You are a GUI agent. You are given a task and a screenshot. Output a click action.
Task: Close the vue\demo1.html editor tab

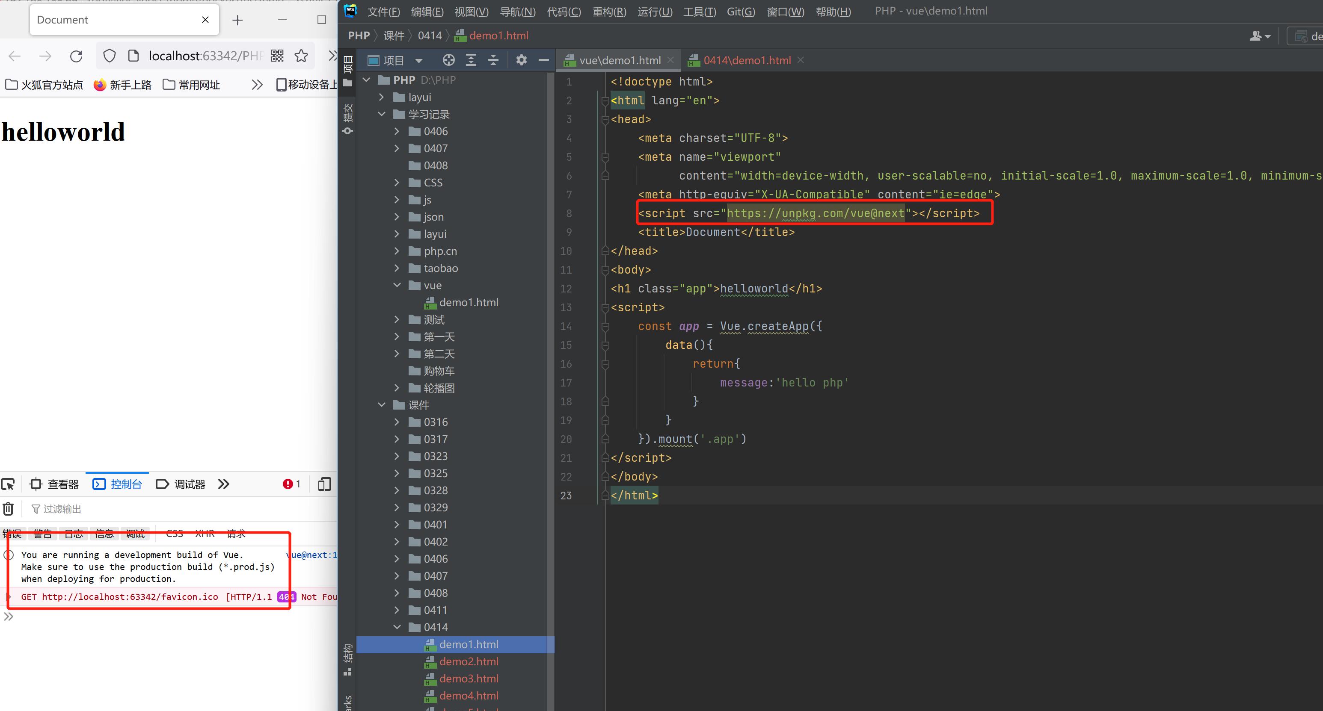(x=670, y=60)
